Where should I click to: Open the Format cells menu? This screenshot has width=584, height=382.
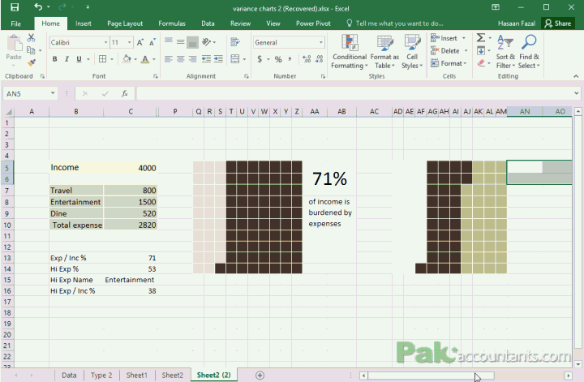[449, 63]
